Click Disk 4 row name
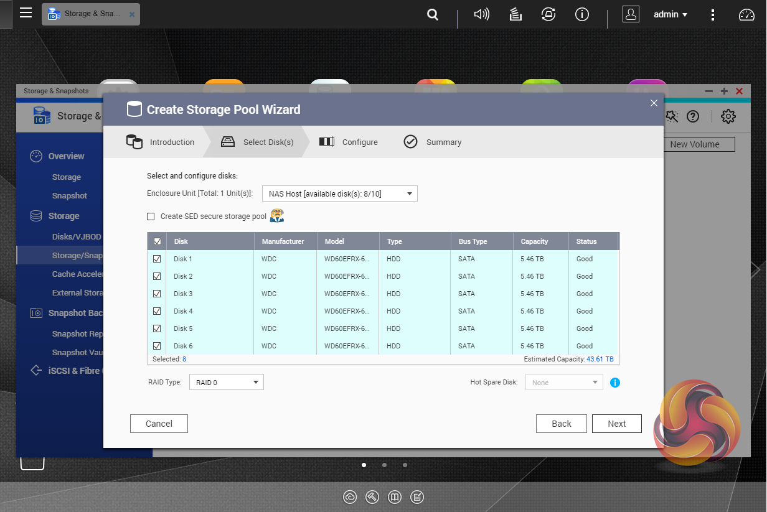This screenshot has width=767, height=512. [183, 311]
